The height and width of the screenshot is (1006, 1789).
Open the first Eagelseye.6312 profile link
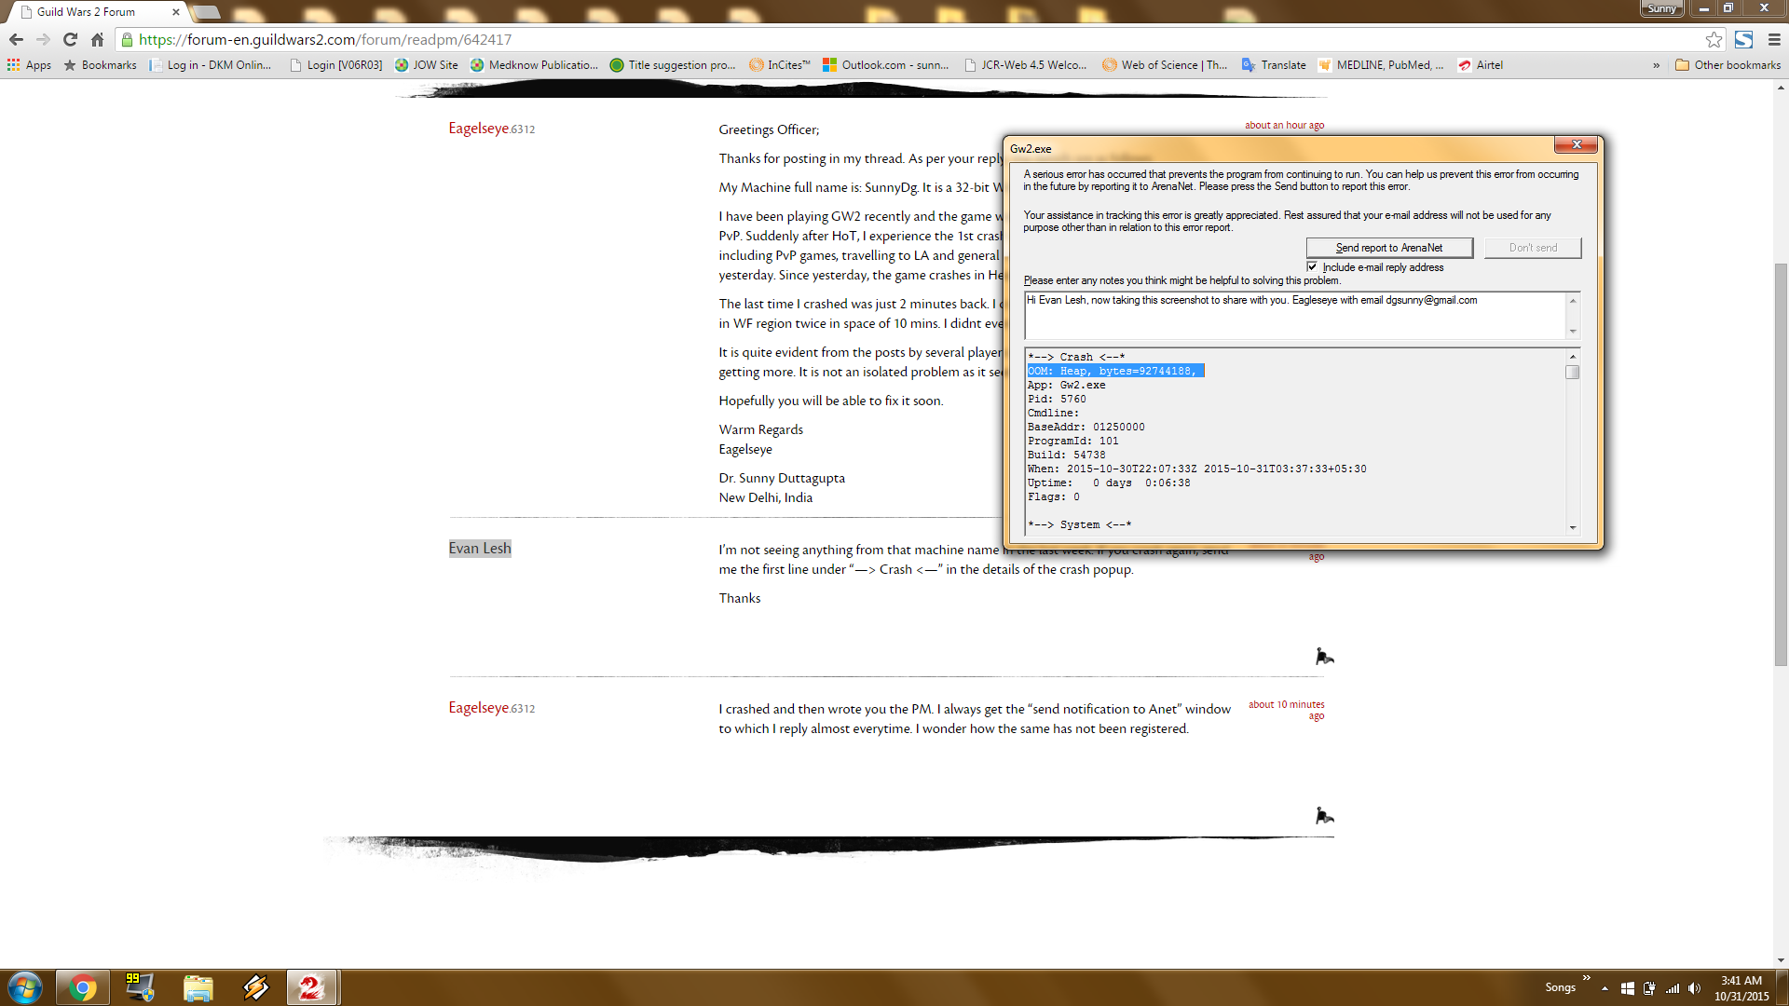click(x=491, y=129)
